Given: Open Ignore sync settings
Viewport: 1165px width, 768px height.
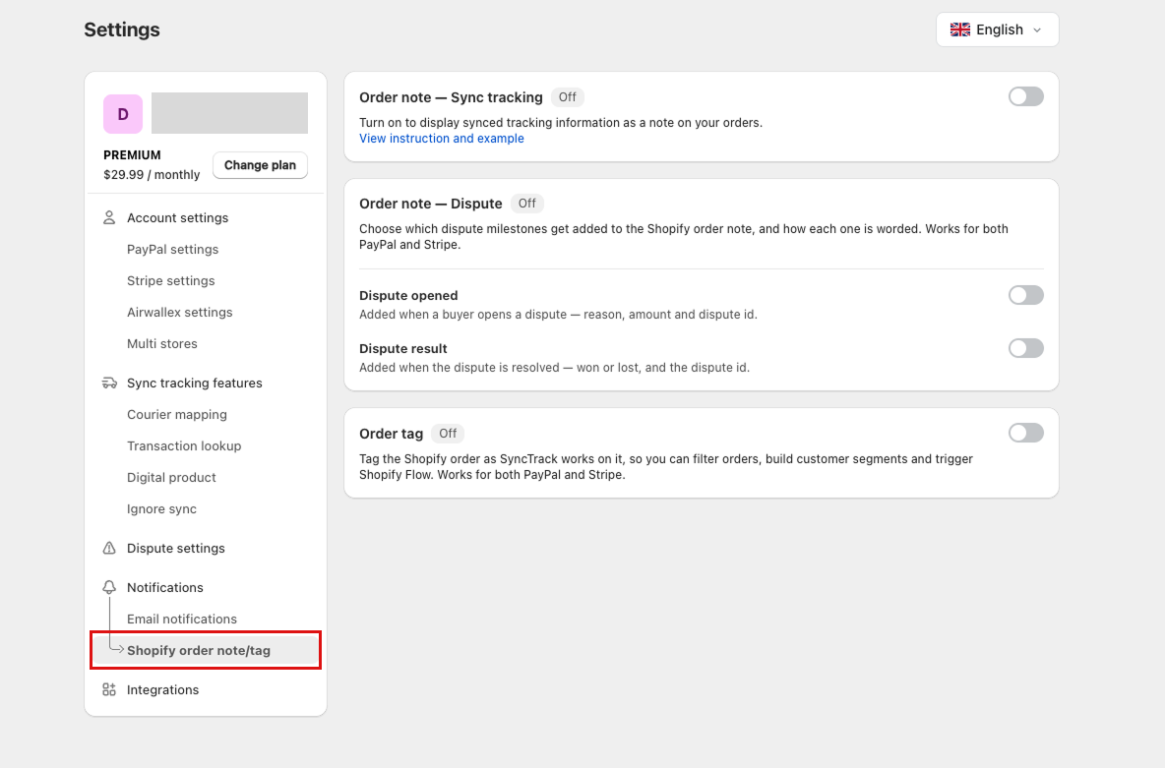Looking at the screenshot, I should click(162, 509).
